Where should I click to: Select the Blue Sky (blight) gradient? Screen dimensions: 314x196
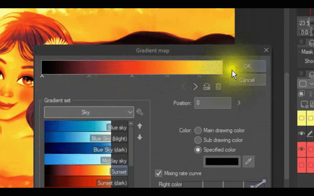tap(86, 137)
